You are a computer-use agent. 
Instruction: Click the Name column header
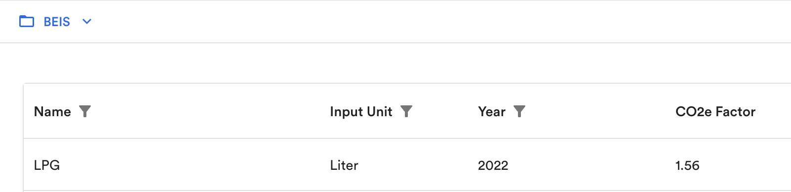(x=52, y=112)
